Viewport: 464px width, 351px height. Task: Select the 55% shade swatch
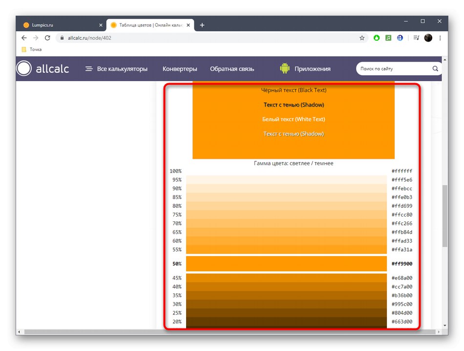286,249
